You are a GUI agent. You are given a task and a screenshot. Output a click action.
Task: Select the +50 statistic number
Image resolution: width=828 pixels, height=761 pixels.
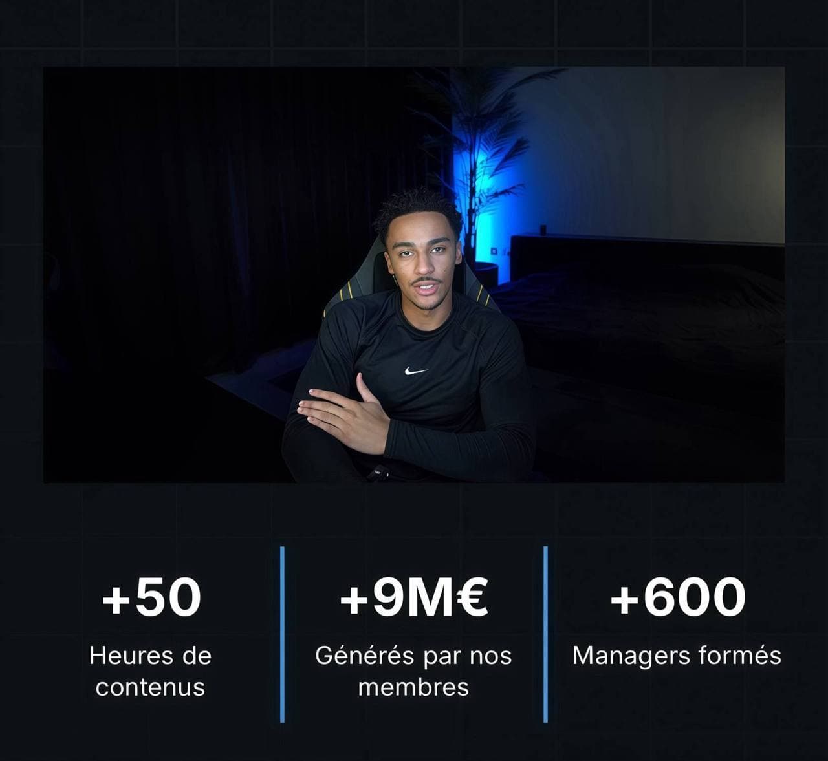point(152,597)
